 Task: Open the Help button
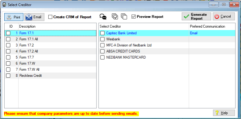tap(224, 113)
